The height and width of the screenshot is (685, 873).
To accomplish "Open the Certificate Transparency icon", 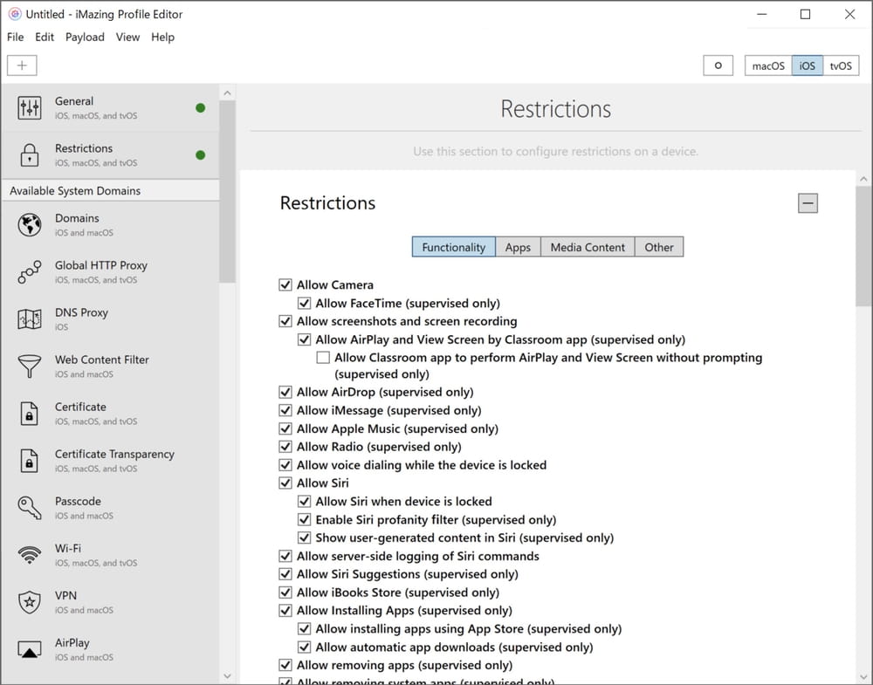I will [x=30, y=461].
